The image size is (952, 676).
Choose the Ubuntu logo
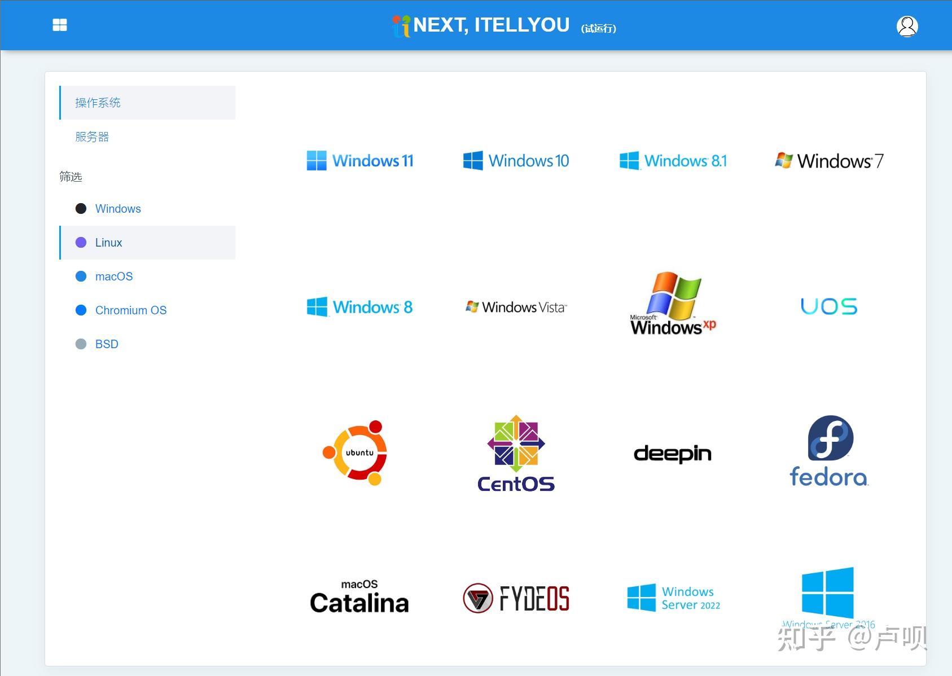point(356,453)
